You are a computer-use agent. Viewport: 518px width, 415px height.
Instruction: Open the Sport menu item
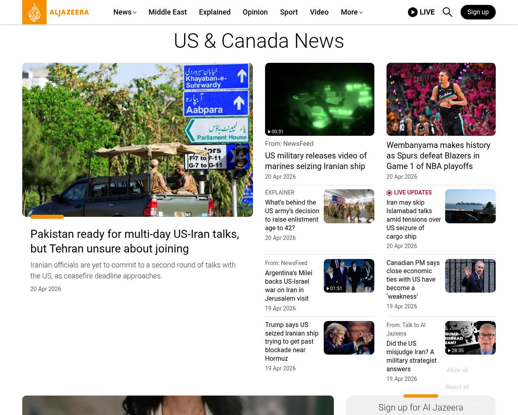coord(289,12)
